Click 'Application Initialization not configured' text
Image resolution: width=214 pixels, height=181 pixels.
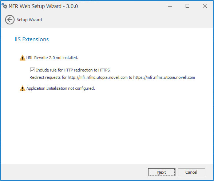[60, 88]
